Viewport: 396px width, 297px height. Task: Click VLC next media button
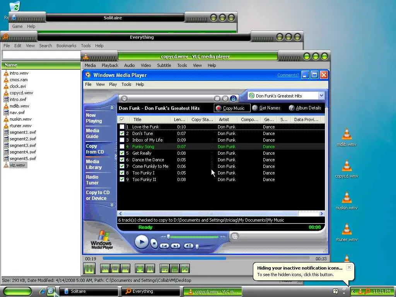tap(125, 268)
